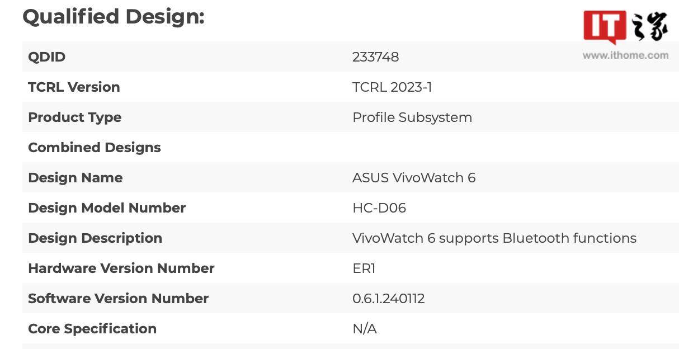Select the ER1 hardware version value
The height and width of the screenshot is (349, 679).
pos(364,268)
